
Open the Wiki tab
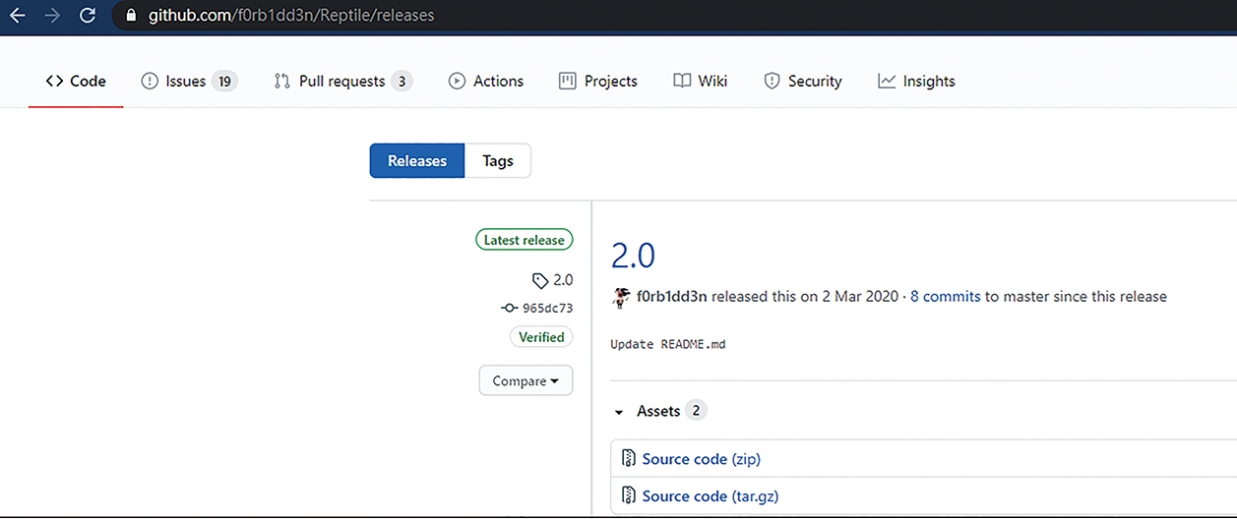click(x=701, y=82)
